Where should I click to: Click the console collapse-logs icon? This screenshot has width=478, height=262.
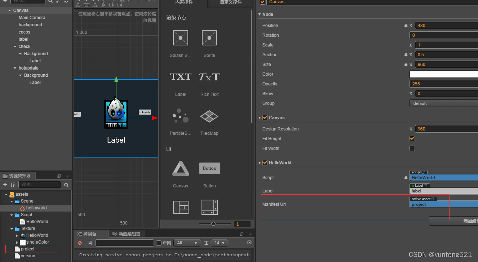click(x=249, y=243)
